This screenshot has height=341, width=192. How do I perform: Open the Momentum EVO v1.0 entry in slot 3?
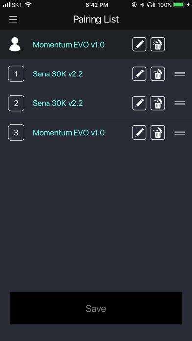coord(69,132)
